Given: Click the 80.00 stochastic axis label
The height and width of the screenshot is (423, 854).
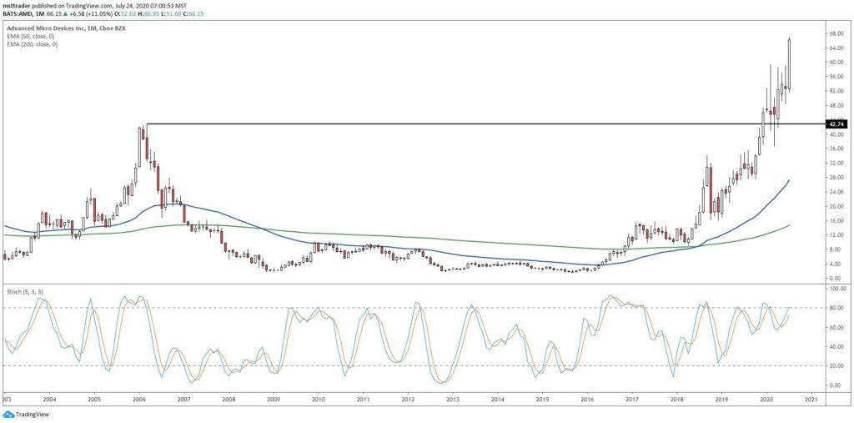Looking at the screenshot, I should (x=837, y=307).
